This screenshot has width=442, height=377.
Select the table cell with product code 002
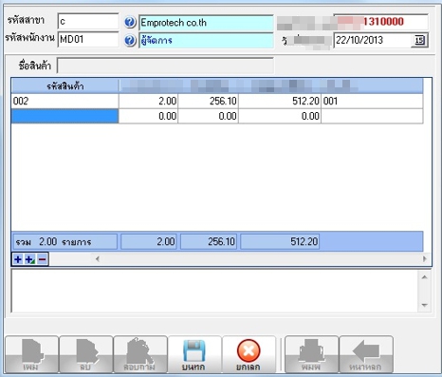coord(64,102)
